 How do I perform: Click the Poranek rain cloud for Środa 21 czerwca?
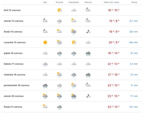tap(59, 107)
